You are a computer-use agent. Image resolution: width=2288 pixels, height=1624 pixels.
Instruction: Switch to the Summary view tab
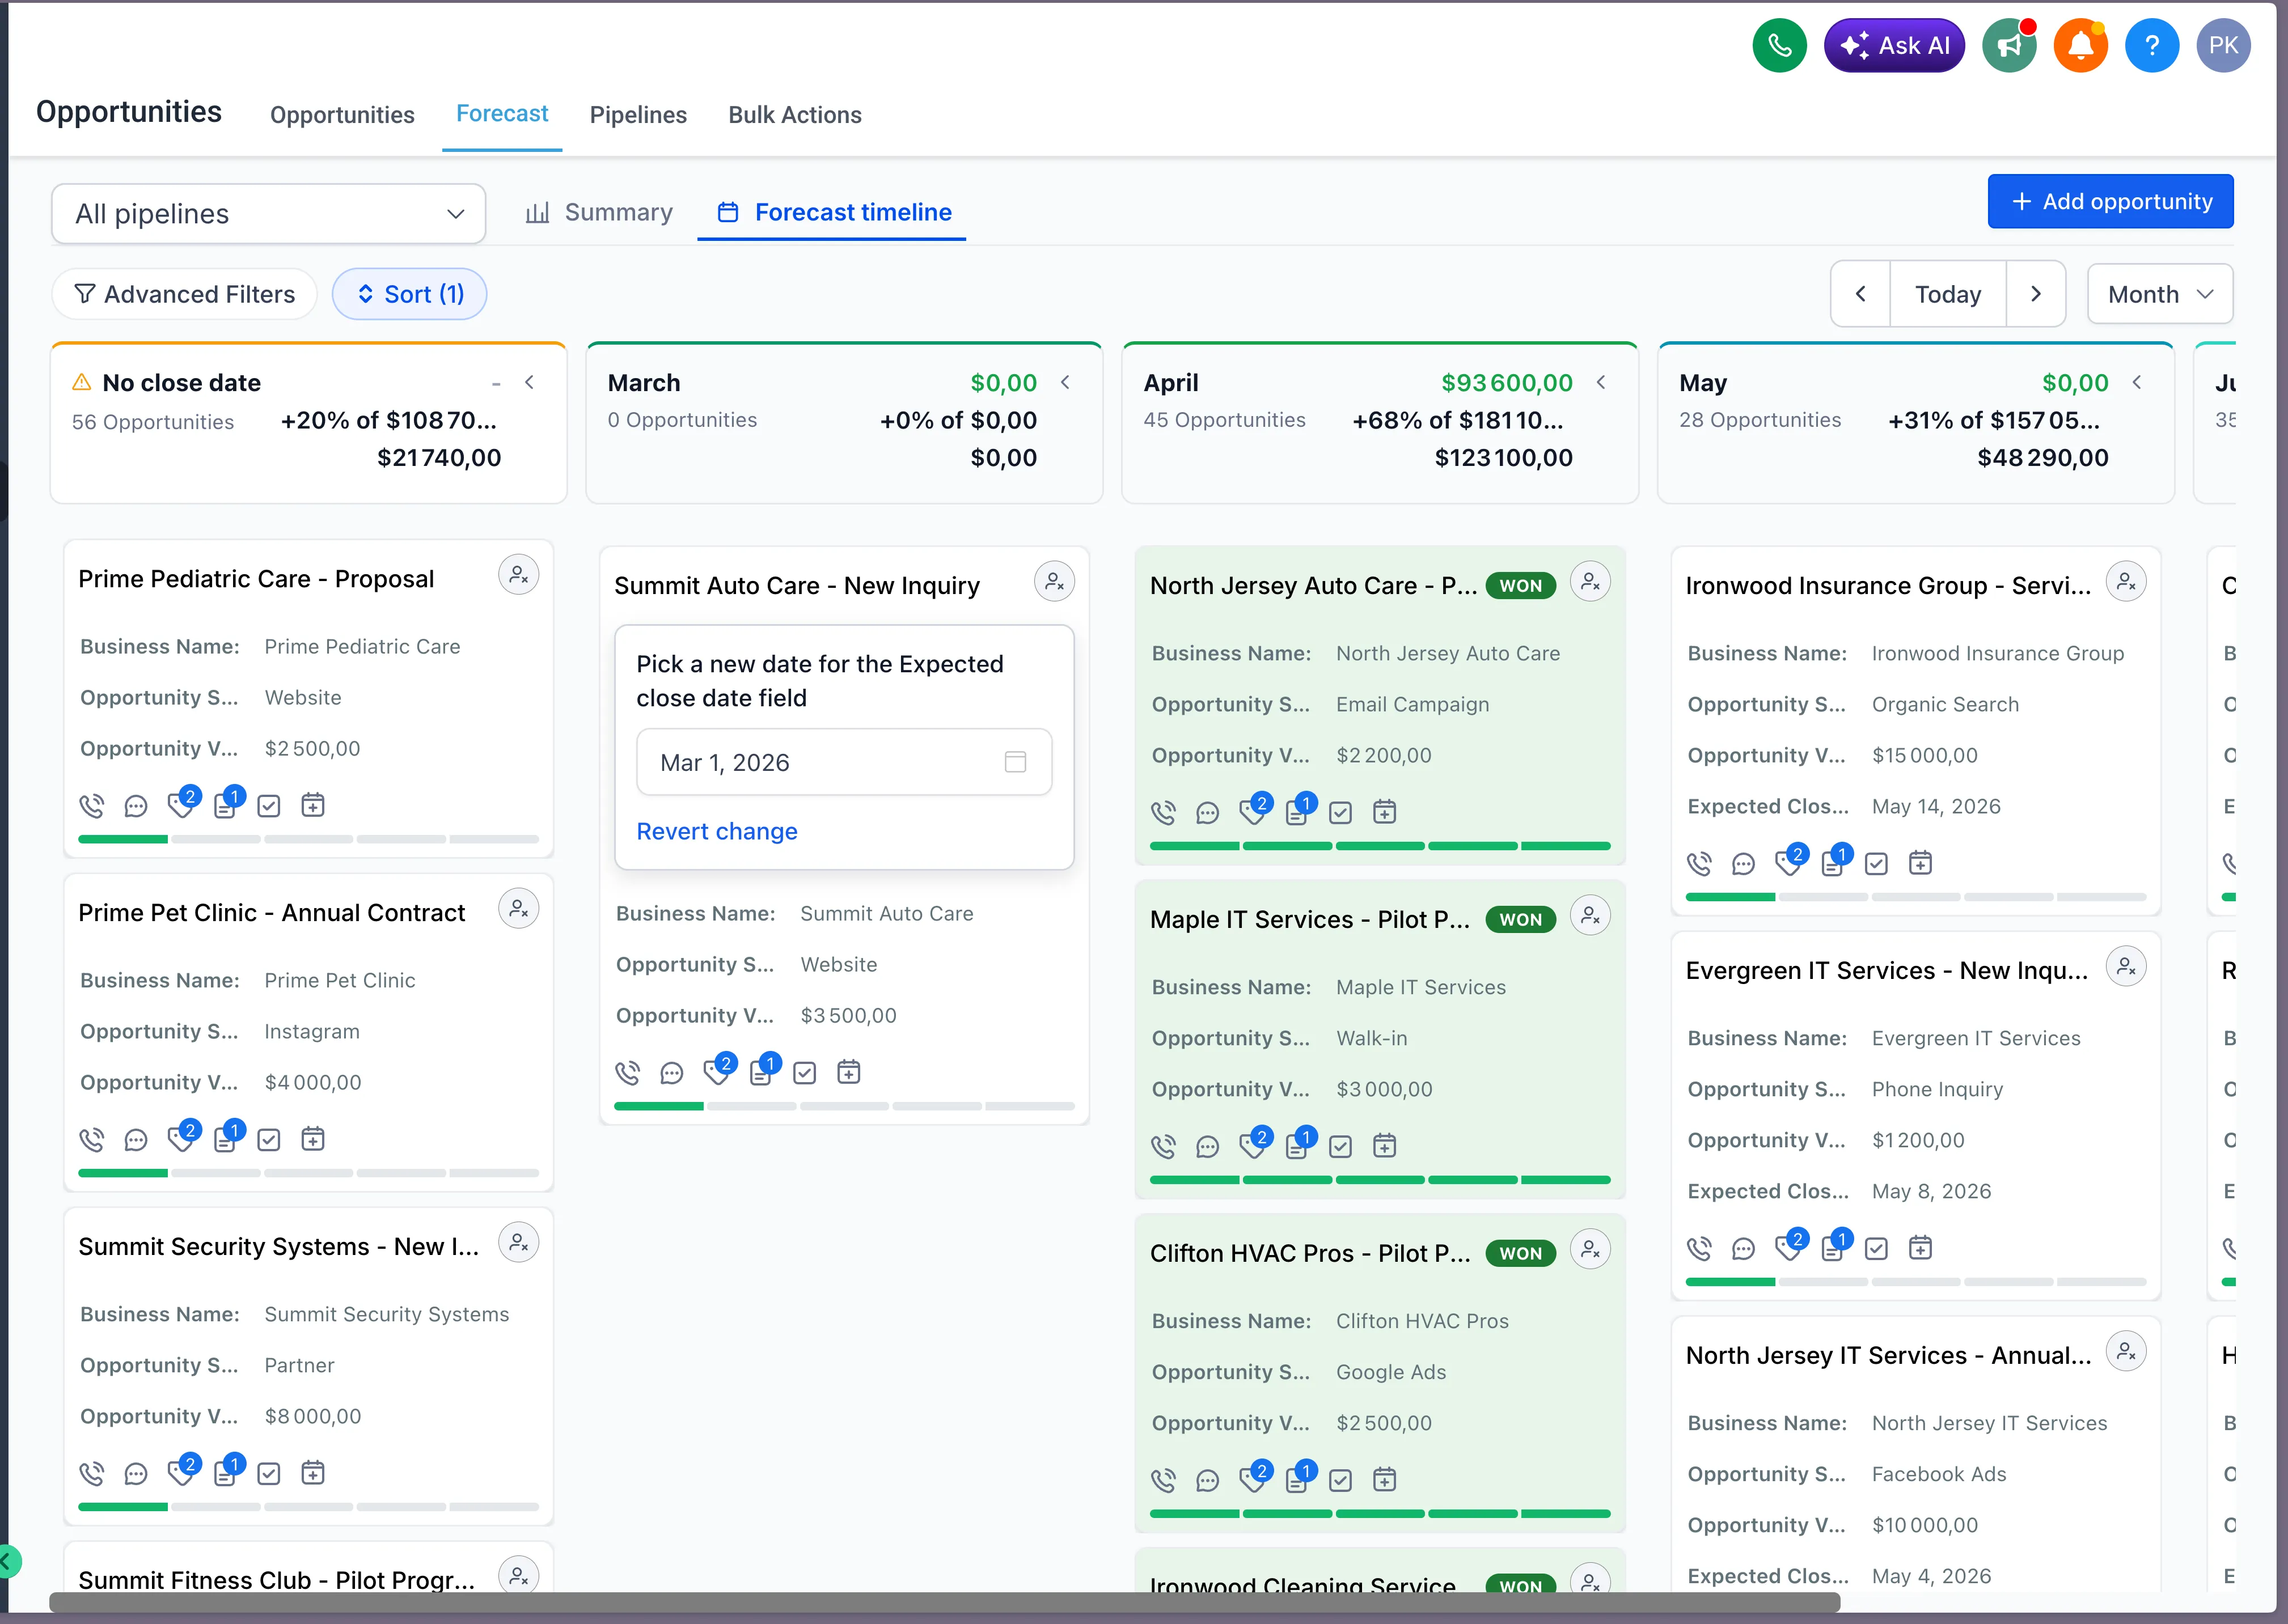[x=599, y=212]
